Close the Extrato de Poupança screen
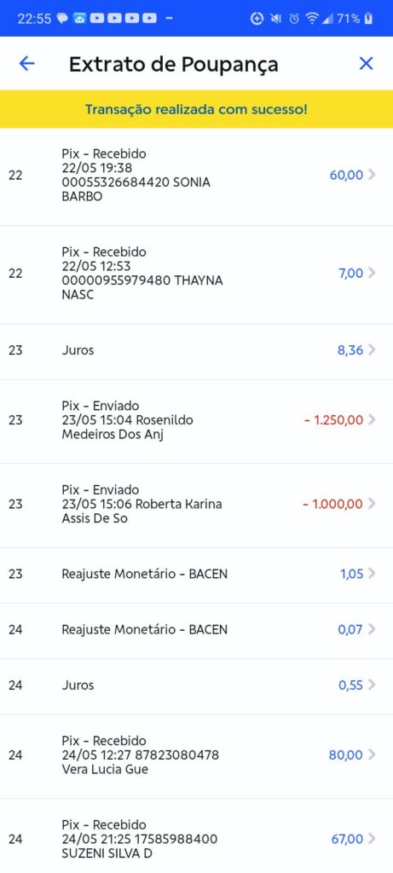Viewport: 393px width, 873px height. (366, 63)
